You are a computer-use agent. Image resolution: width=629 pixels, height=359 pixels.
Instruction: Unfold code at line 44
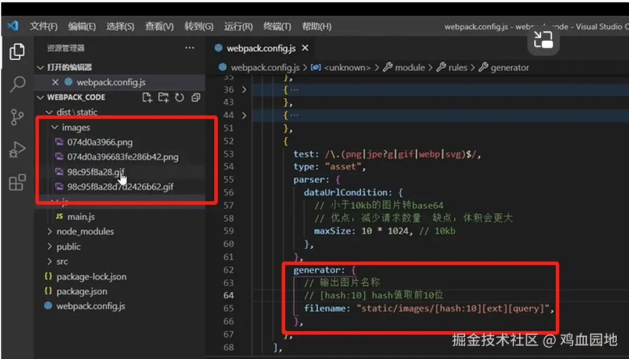coord(244,115)
